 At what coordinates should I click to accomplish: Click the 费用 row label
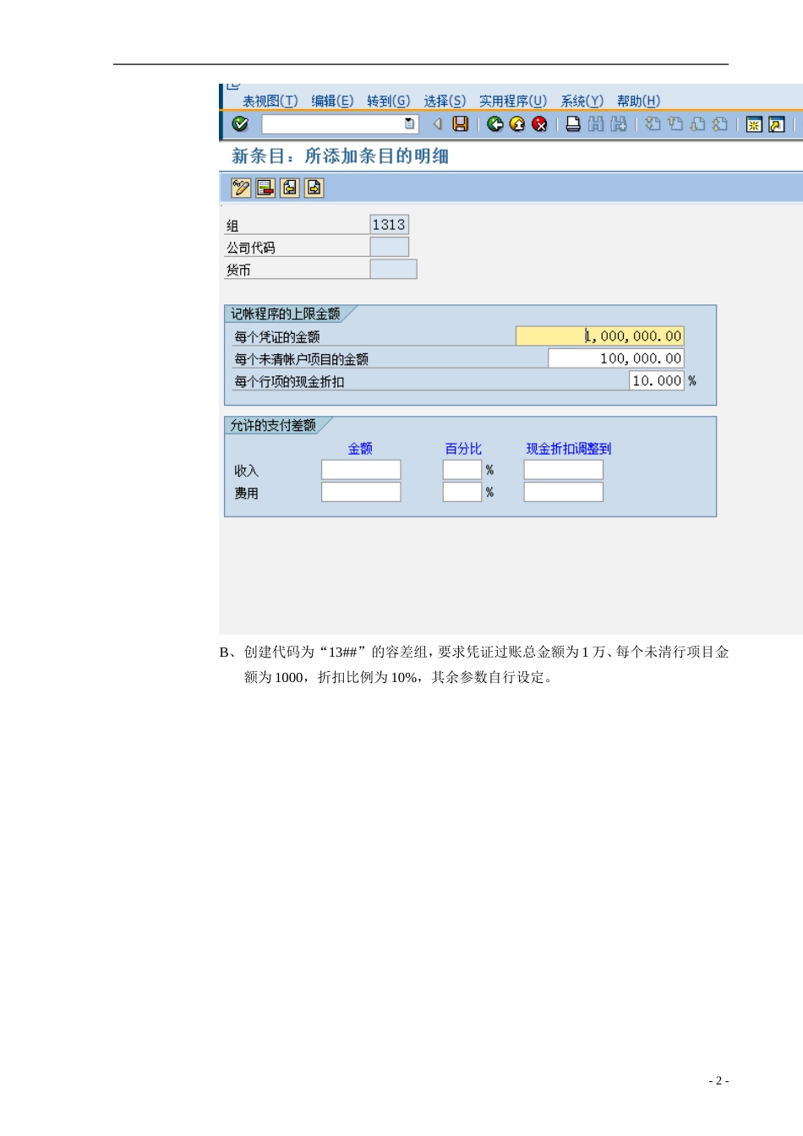pyautogui.click(x=247, y=493)
